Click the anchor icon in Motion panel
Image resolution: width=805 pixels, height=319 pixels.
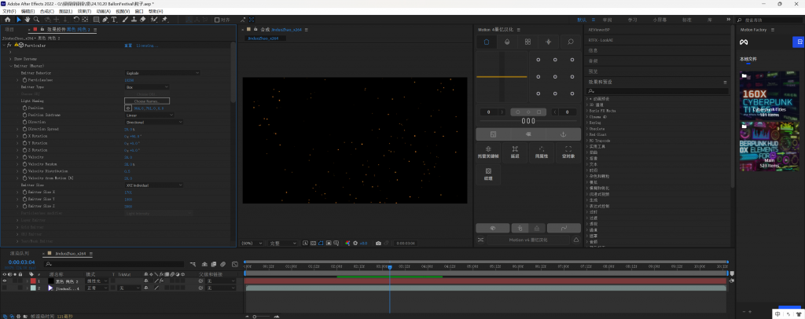562,134
